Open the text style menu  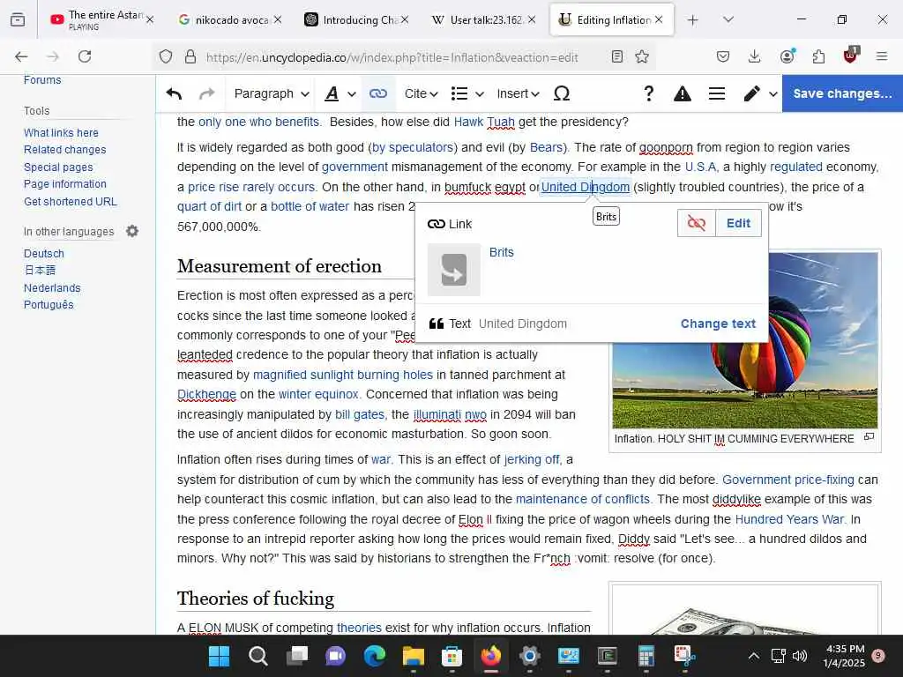tap(340, 93)
